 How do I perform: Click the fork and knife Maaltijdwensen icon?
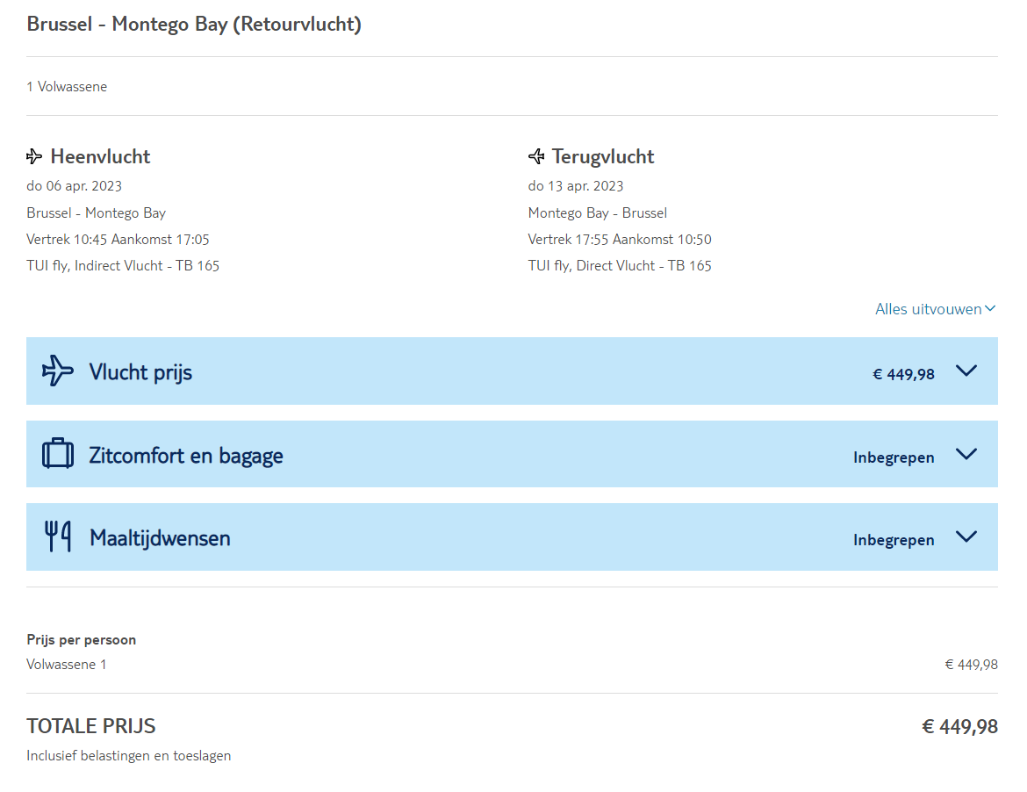pyautogui.click(x=58, y=536)
